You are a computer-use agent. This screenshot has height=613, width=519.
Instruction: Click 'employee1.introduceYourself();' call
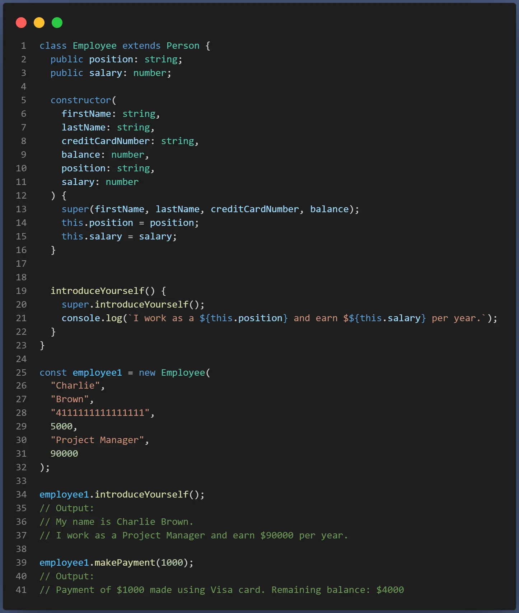[x=122, y=495]
